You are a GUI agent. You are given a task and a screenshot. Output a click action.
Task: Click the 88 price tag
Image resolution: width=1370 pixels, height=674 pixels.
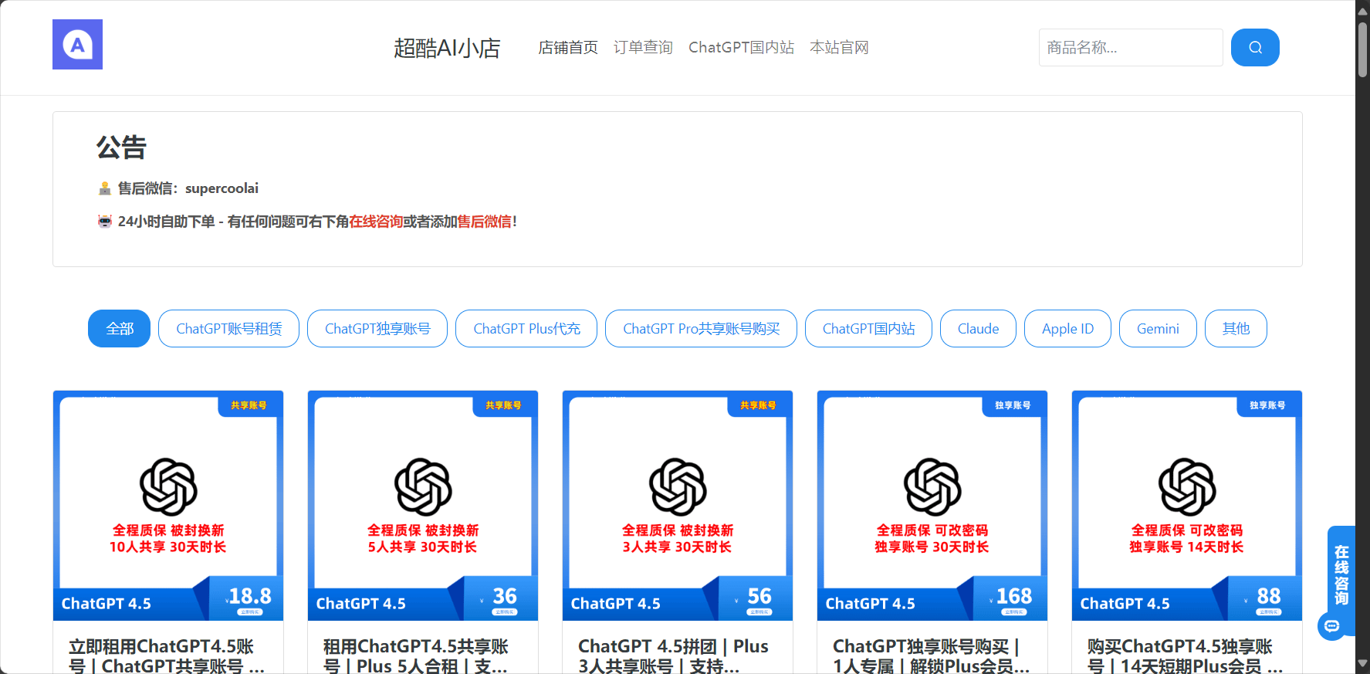(1268, 597)
